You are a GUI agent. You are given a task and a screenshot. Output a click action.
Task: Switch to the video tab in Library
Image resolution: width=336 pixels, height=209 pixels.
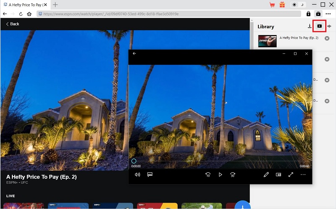(319, 26)
